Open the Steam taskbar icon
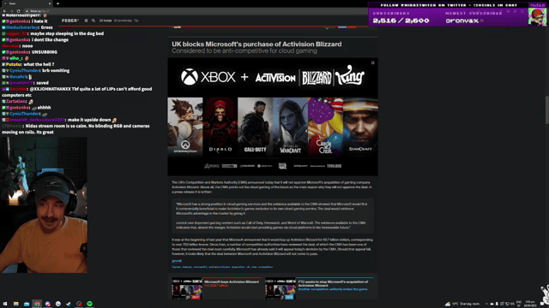Image resolution: width=549 pixels, height=308 pixels. tap(69, 304)
